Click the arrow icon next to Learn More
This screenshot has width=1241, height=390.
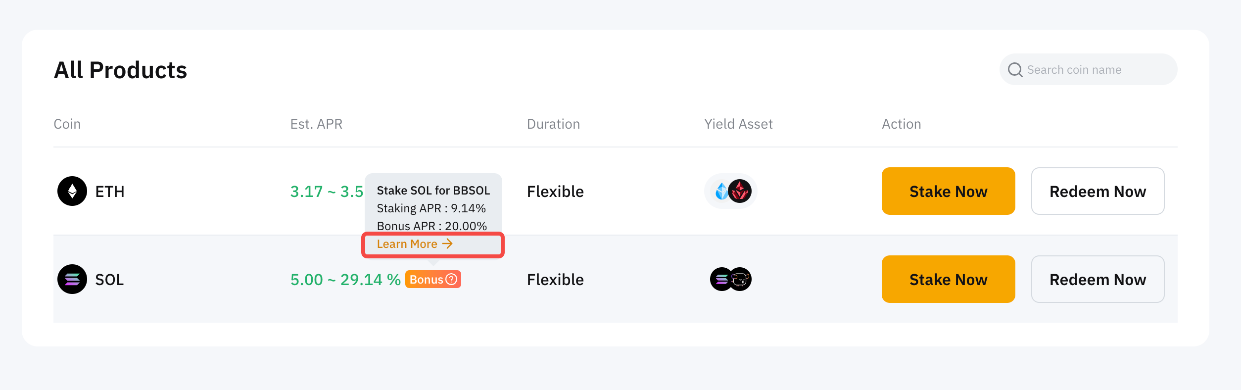pyautogui.click(x=447, y=244)
